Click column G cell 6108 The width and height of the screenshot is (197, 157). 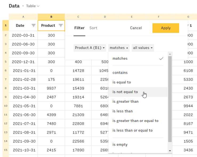185,71
